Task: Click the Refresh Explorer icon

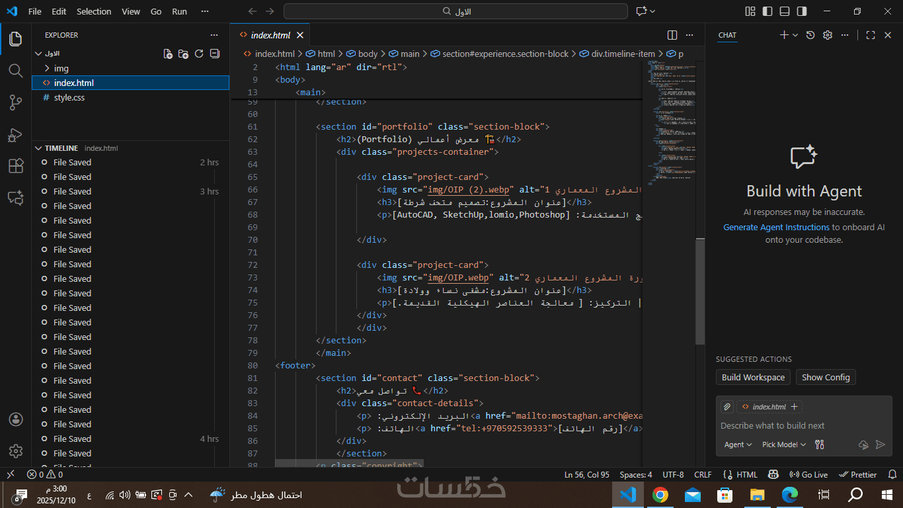Action: pyautogui.click(x=199, y=54)
